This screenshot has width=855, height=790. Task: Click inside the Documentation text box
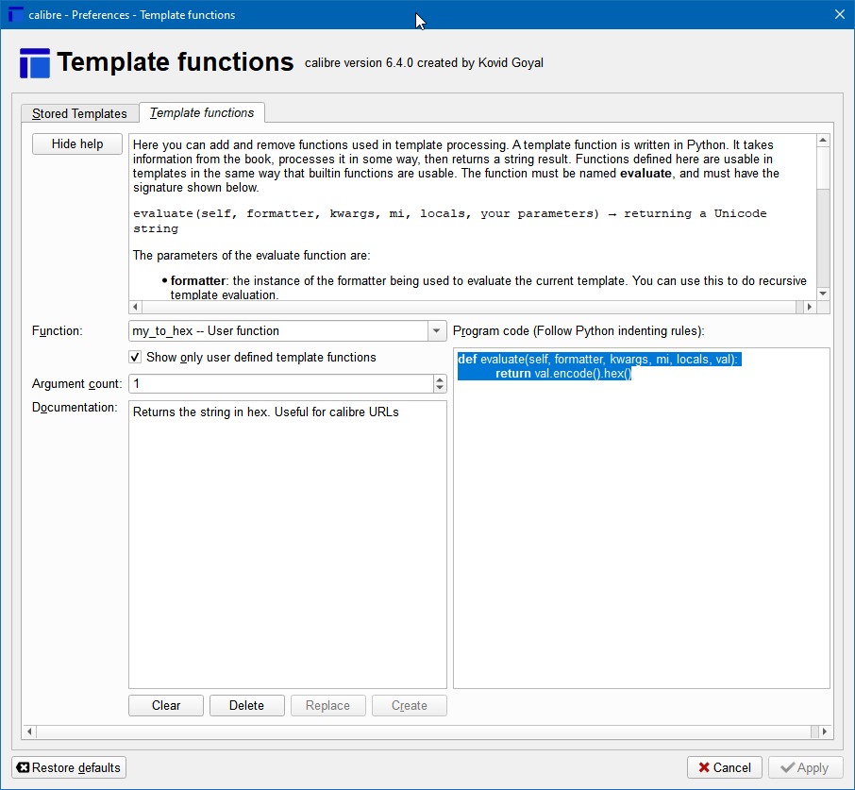pyautogui.click(x=287, y=547)
